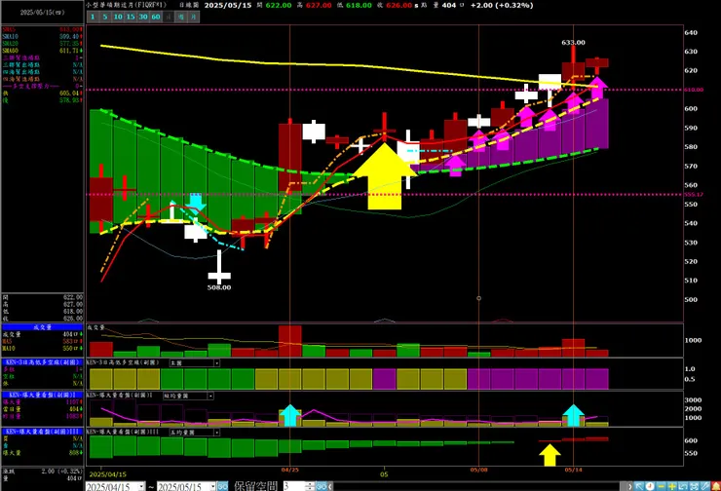Switch to 10-minute timeframe

tap(118, 17)
